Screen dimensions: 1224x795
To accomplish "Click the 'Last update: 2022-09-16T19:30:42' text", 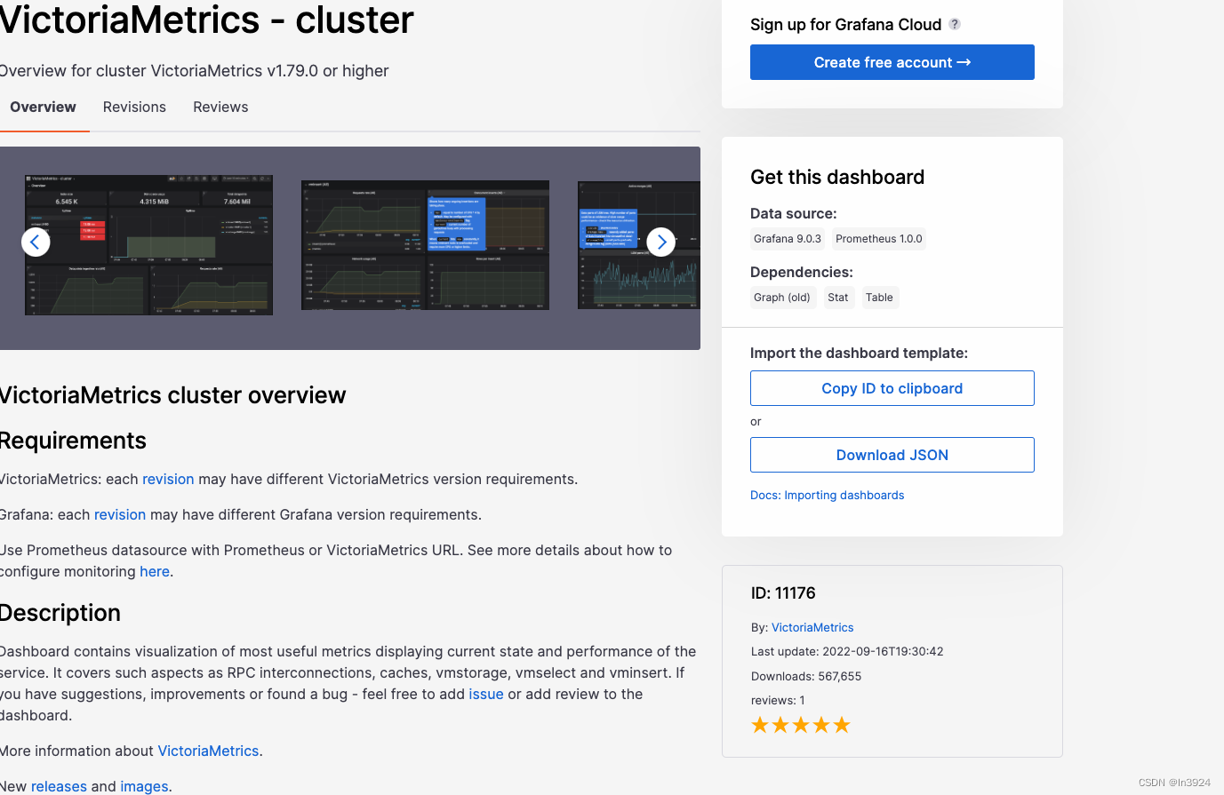I will click(x=847, y=651).
